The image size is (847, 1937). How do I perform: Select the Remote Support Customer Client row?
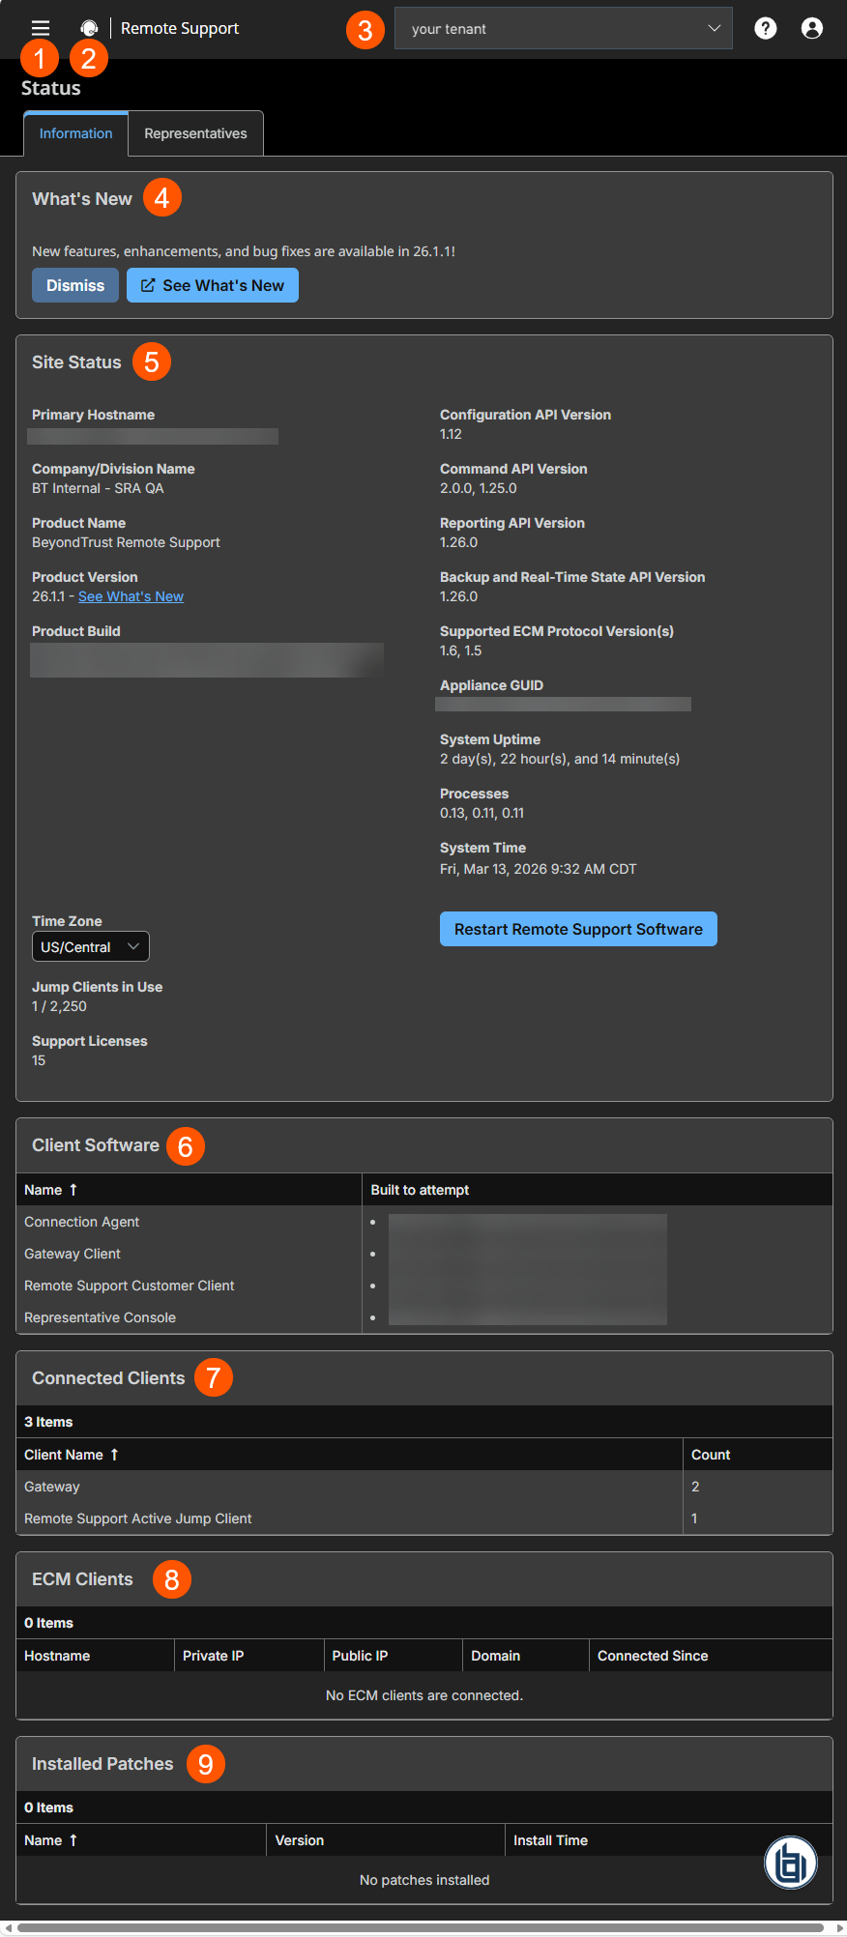tap(424, 1286)
